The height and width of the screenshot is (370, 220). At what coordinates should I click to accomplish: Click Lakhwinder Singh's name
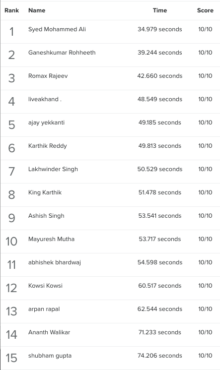(x=53, y=169)
